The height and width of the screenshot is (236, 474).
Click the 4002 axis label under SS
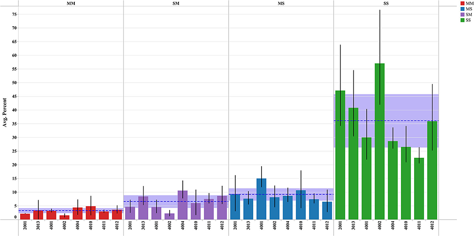point(380,226)
